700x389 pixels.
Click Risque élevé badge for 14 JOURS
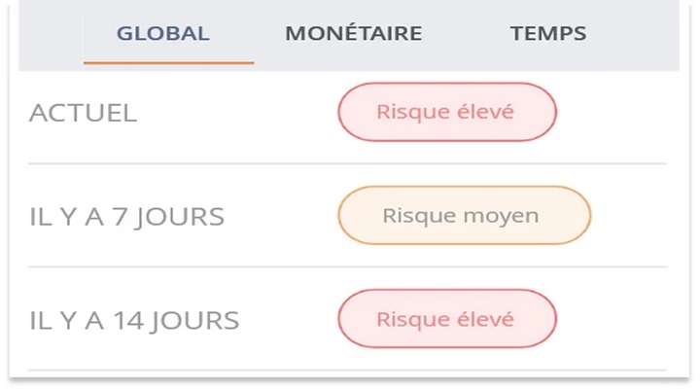pos(447,318)
